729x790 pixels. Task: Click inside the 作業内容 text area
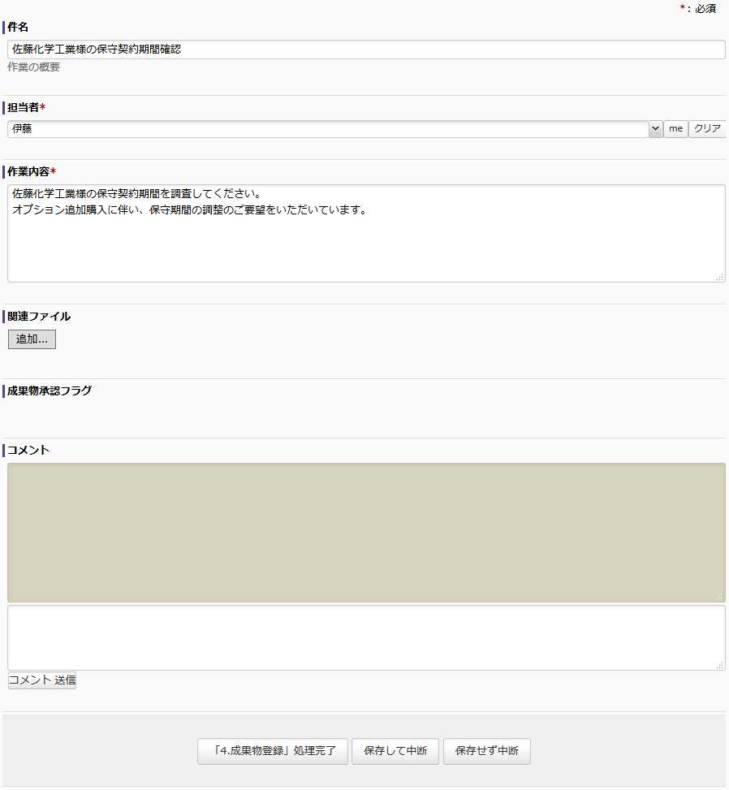pyautogui.click(x=365, y=234)
